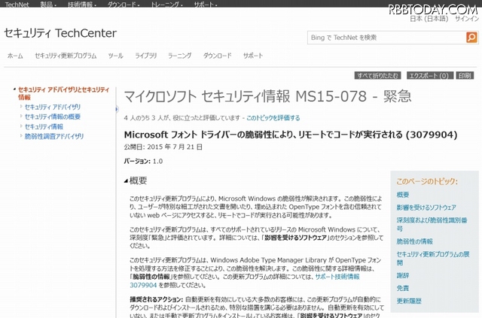
Task: Click the エクスポート (0) button
Action: point(430,75)
